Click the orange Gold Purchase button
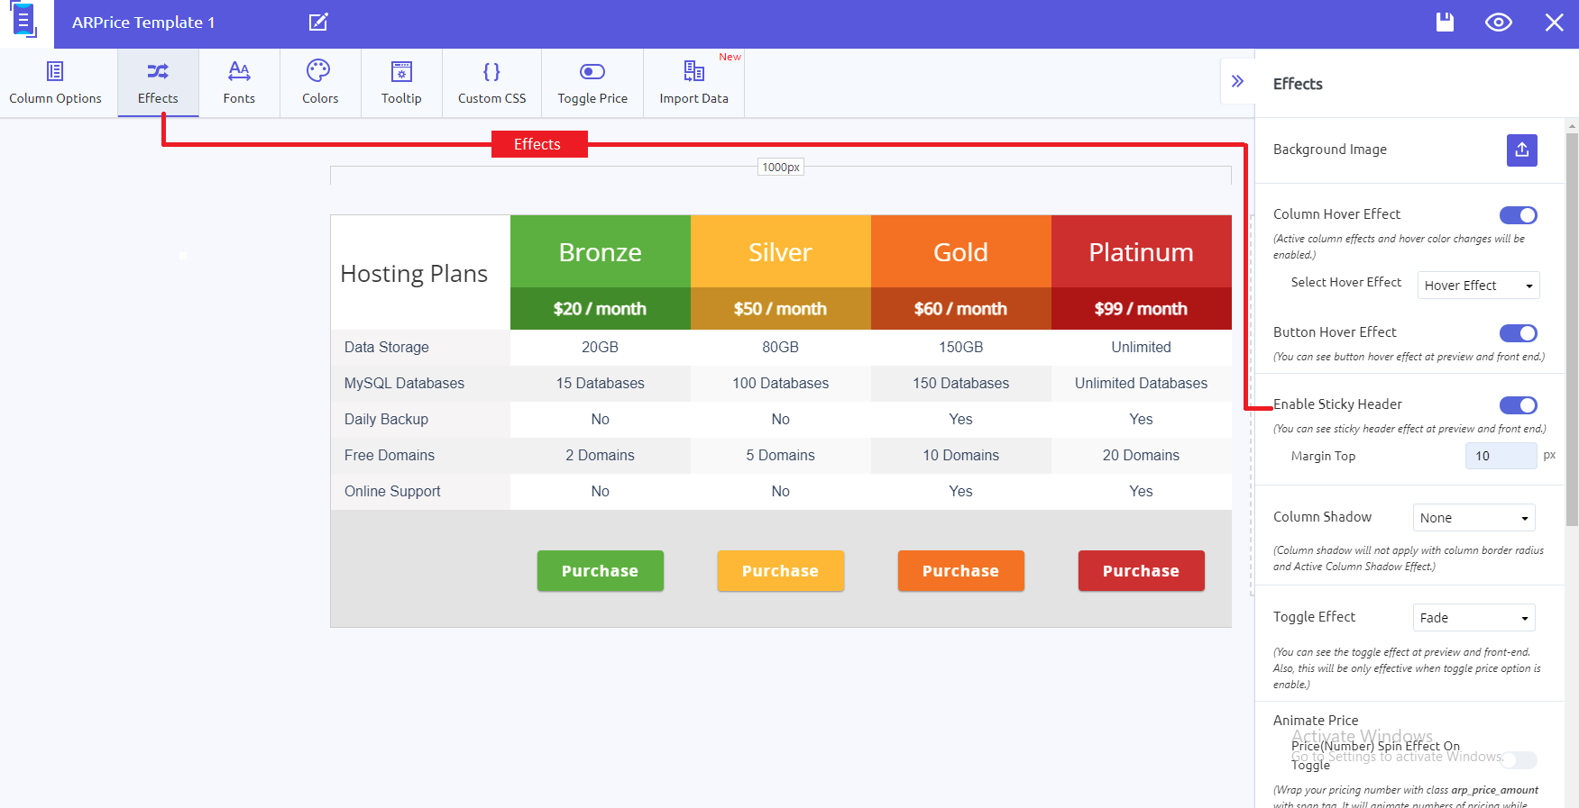The image size is (1579, 808). click(x=961, y=571)
